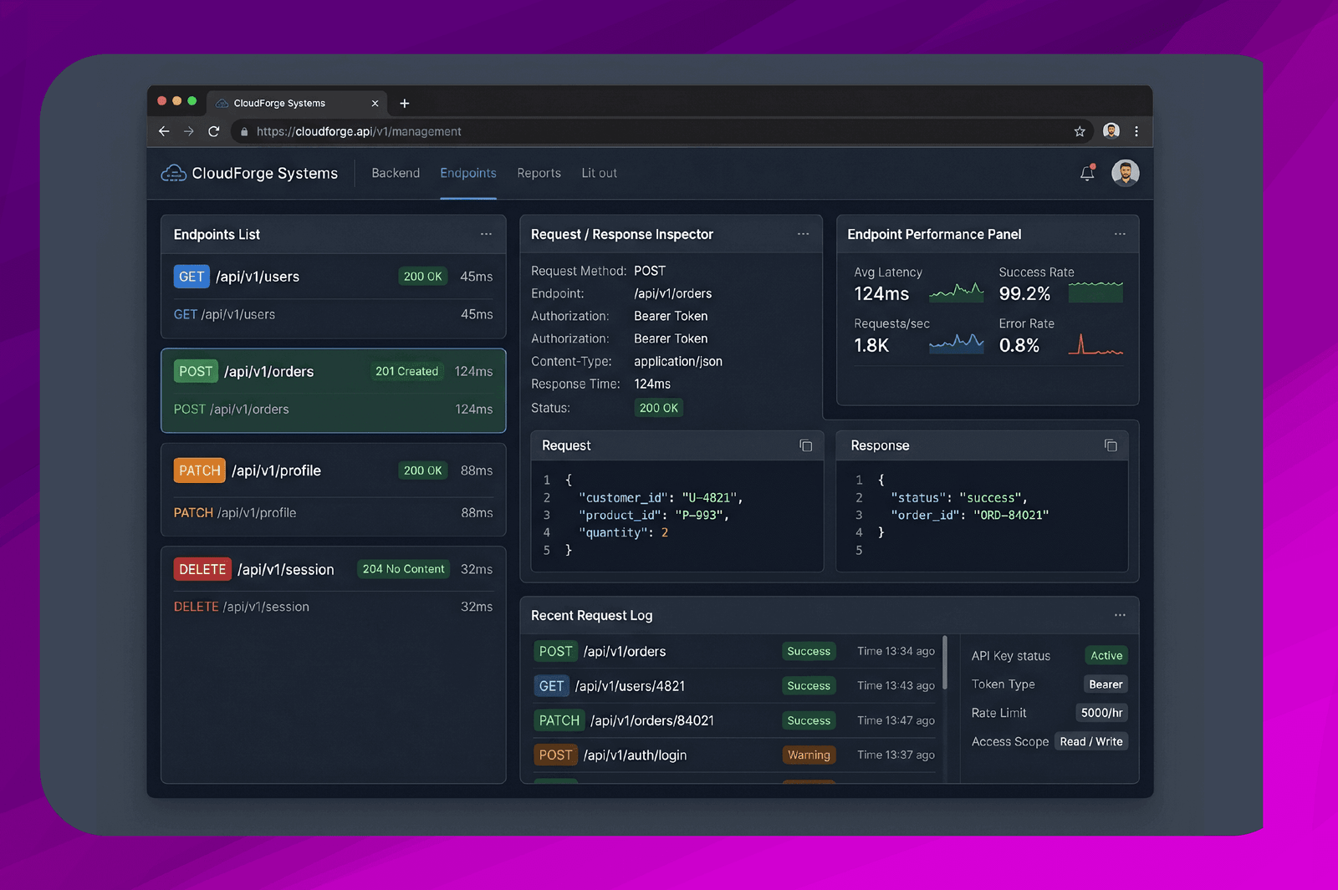1338x890 pixels.
Task: Select the DELETE /api/v1/session endpoint
Action: pyautogui.click(x=333, y=587)
